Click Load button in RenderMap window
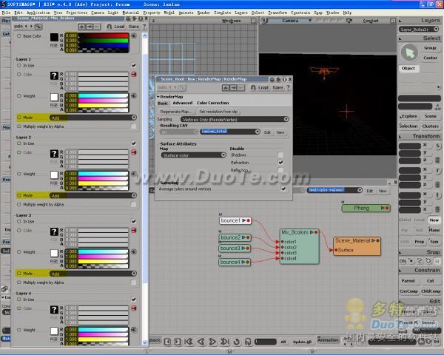 tap(263, 87)
